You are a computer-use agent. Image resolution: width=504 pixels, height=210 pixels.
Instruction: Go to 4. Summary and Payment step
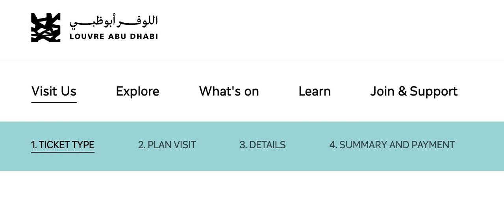point(392,145)
